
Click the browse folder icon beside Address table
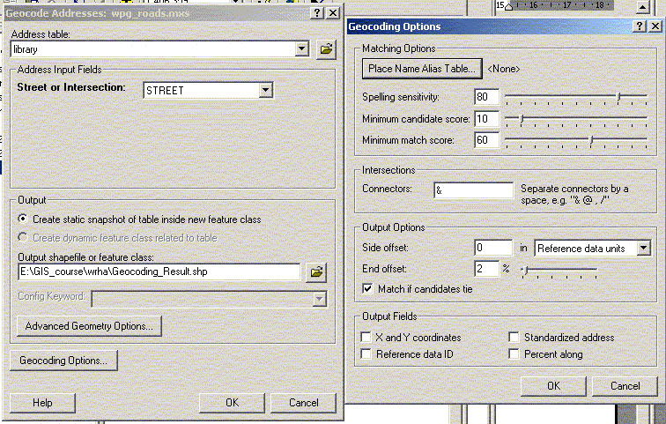pos(326,50)
